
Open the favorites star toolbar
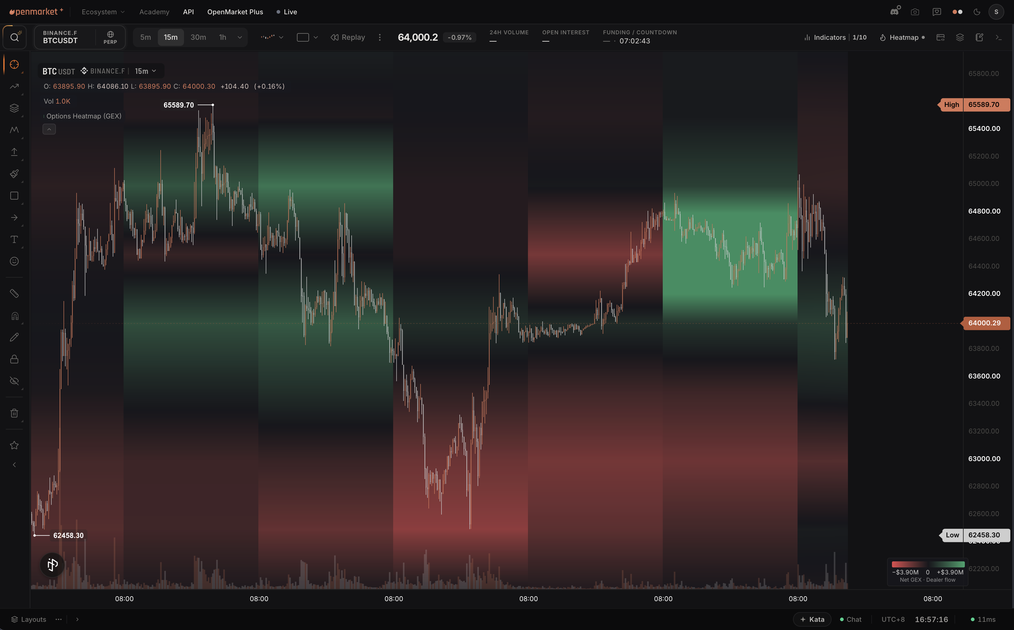14,445
